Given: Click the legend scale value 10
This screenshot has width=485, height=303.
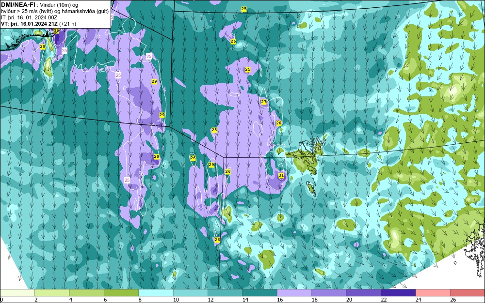Looking at the screenshot, I should [176, 300].
